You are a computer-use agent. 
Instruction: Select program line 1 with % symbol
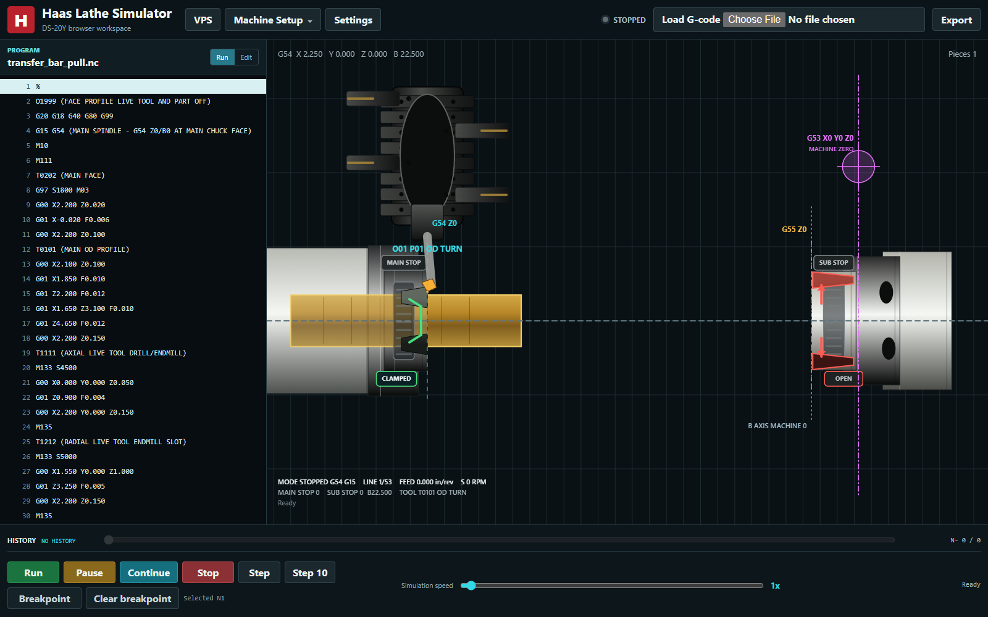[x=133, y=86]
